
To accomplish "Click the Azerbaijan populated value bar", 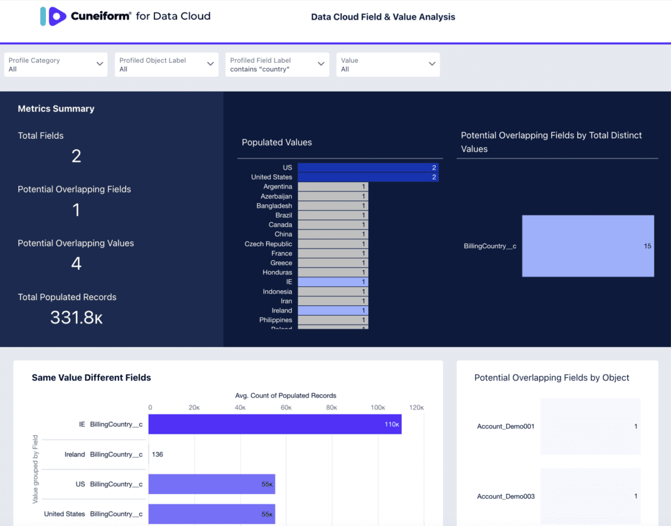I will tap(333, 197).
